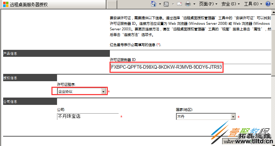Click the Print icon

188,4
